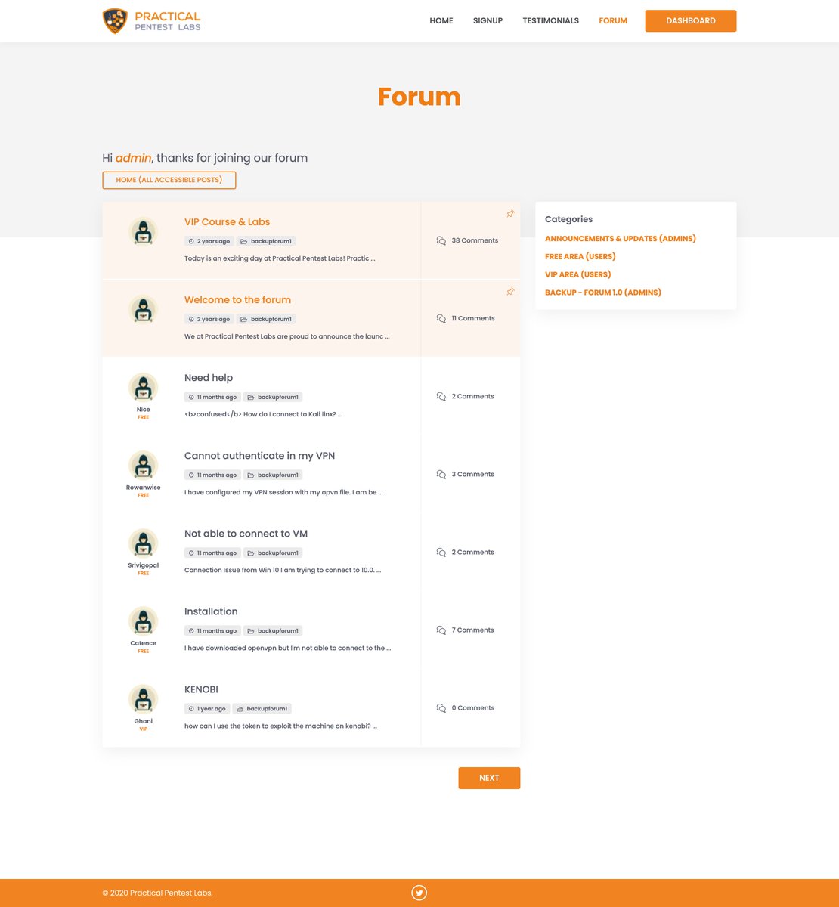Open the TESTIMONIALS navigation item
839x907 pixels.
click(x=550, y=21)
